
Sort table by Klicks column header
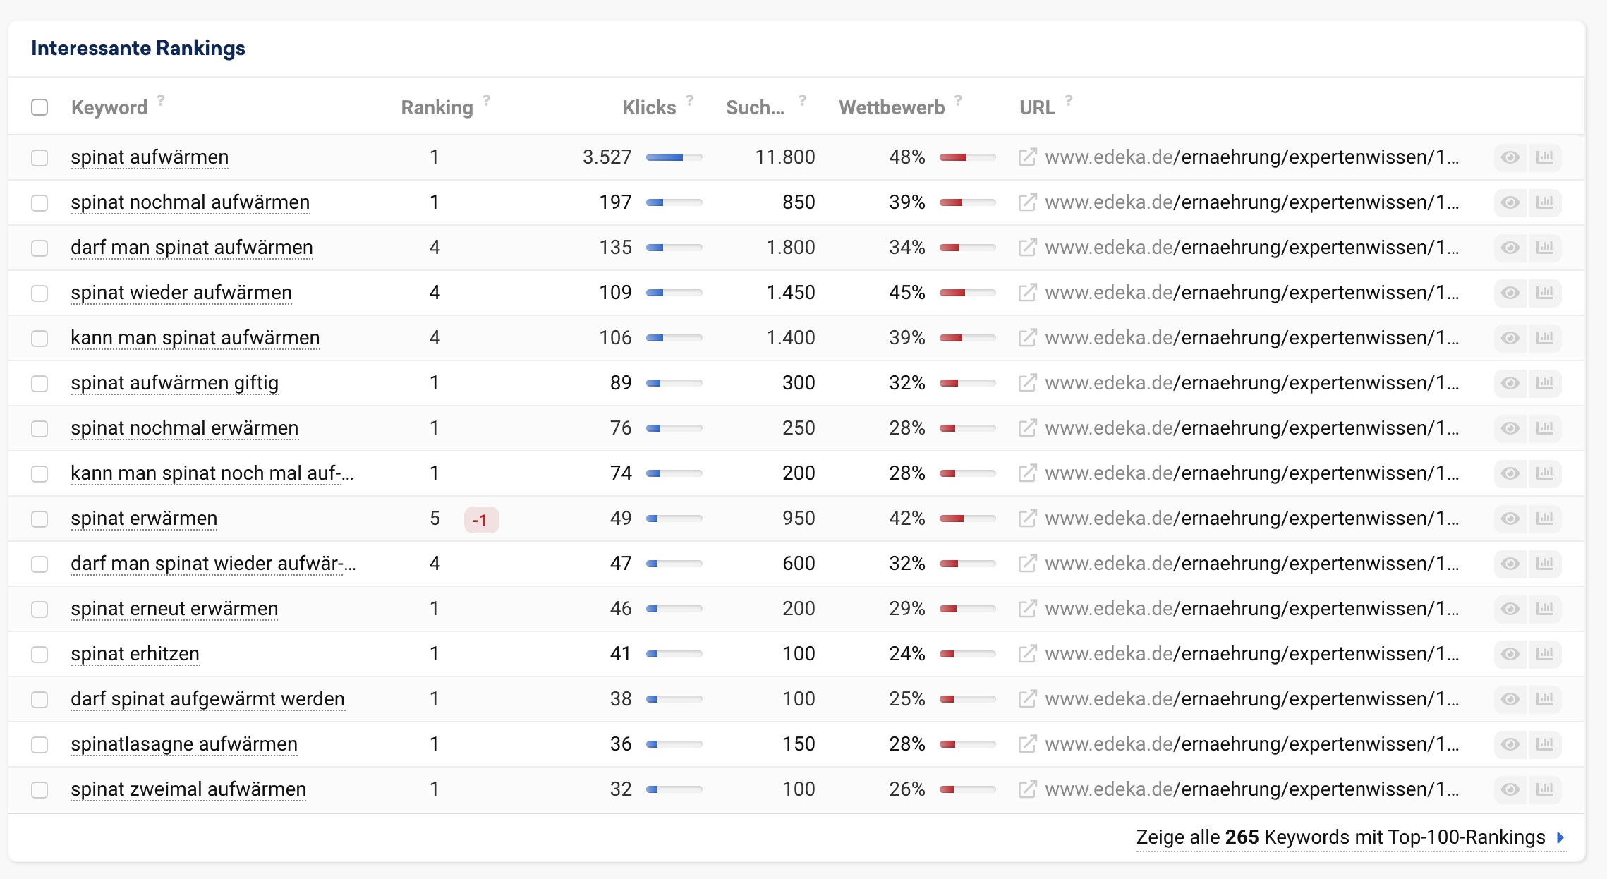(649, 108)
